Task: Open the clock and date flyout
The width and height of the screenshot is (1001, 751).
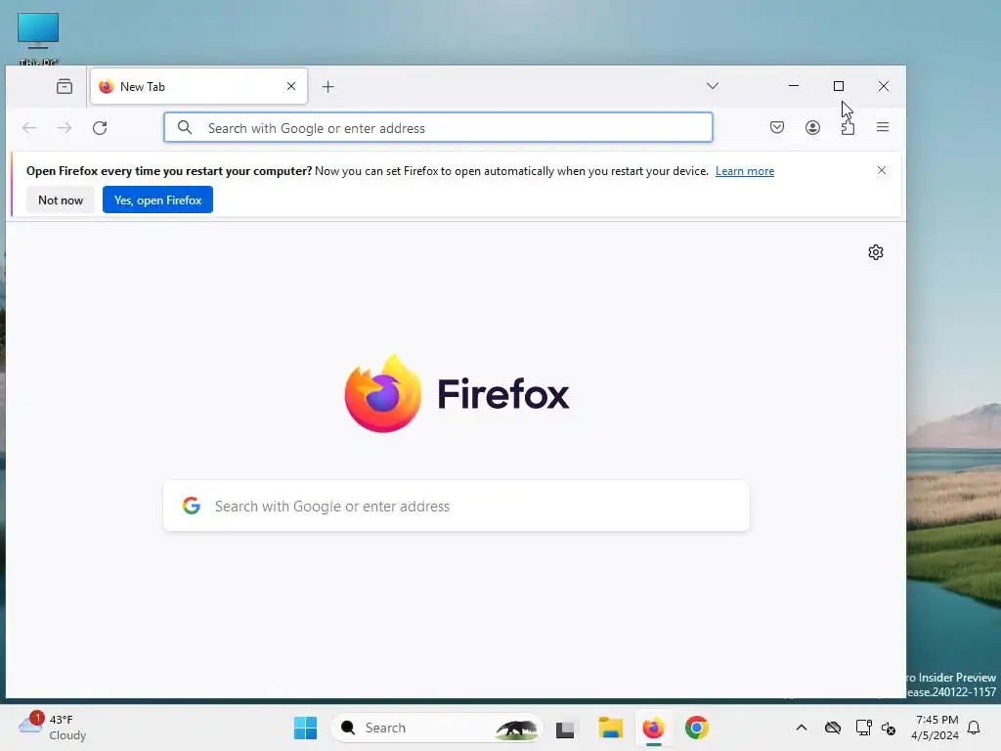Action: pos(936,728)
